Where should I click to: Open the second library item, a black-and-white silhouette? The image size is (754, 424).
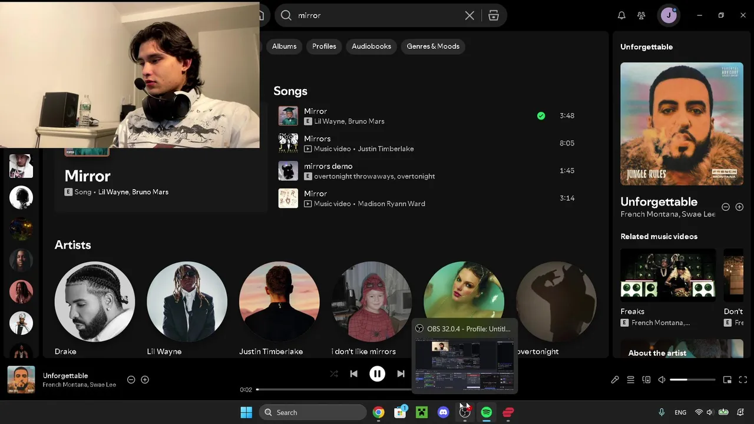(21, 197)
